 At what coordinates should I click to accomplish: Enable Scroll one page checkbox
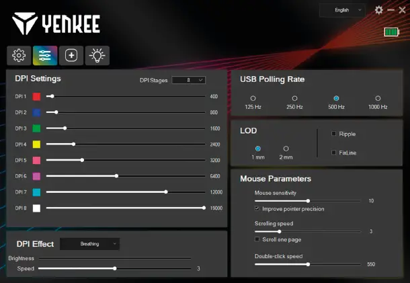pyautogui.click(x=257, y=239)
